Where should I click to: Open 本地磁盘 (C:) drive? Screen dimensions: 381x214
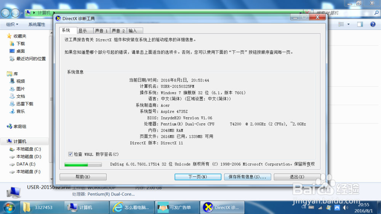[x=29, y=149]
